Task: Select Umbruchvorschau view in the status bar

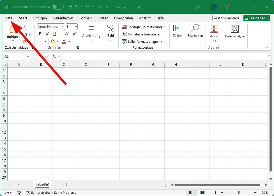Action: point(214,192)
